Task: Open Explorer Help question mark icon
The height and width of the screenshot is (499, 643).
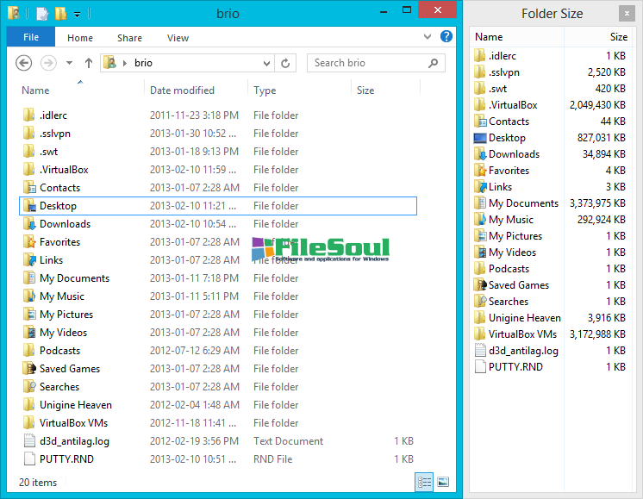Action: [x=446, y=37]
